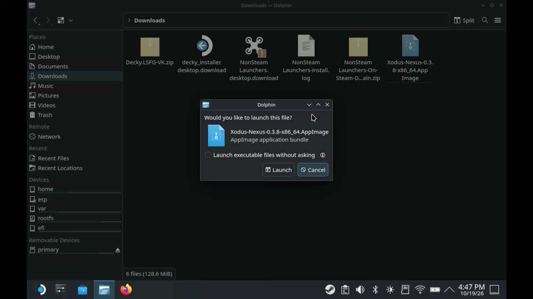
Task: Open the application launcher in taskbar
Action: (41, 289)
